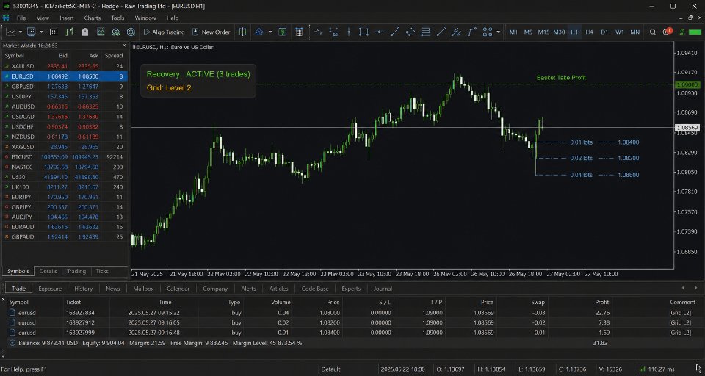Select BTCUSD row in Market Watch

65,157
